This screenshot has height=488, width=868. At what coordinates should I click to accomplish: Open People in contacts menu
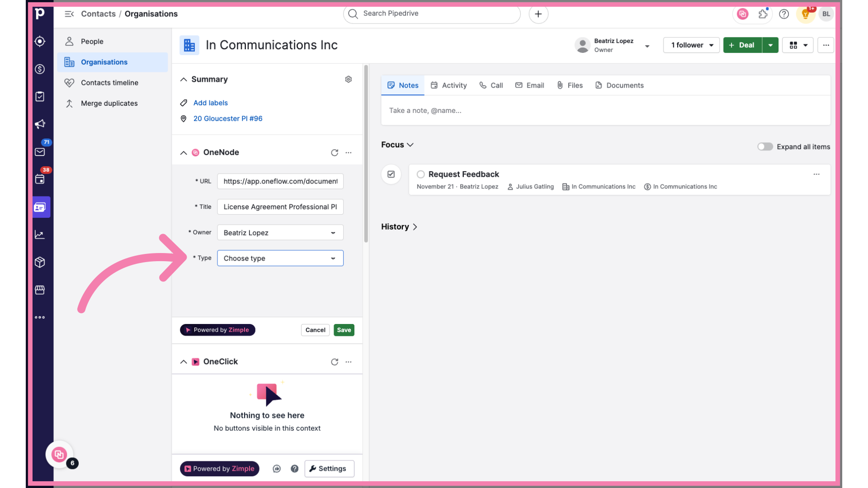coord(113,42)
